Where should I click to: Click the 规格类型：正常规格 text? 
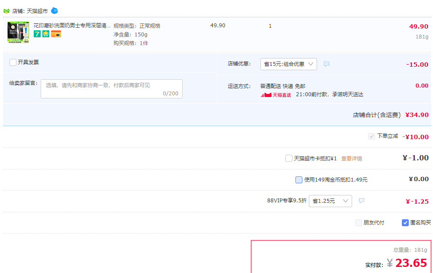pyautogui.click(x=137, y=26)
